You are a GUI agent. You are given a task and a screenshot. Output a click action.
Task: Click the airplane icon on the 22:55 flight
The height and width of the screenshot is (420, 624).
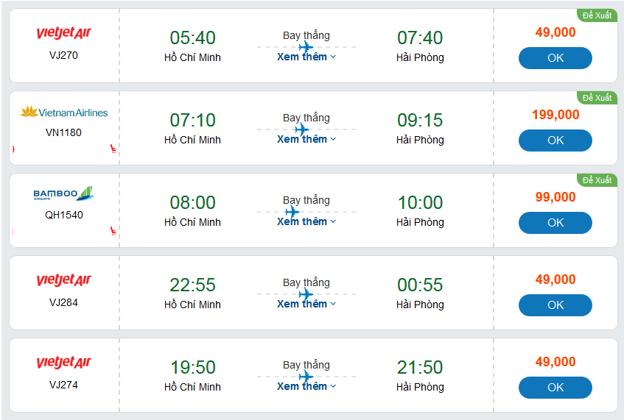pos(306,294)
